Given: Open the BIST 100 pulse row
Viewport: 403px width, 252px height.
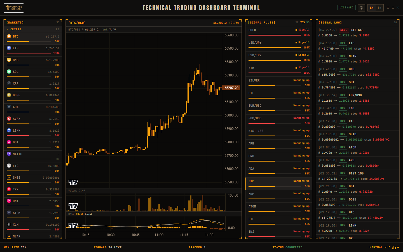Looking at the screenshot, I should click(279, 133).
